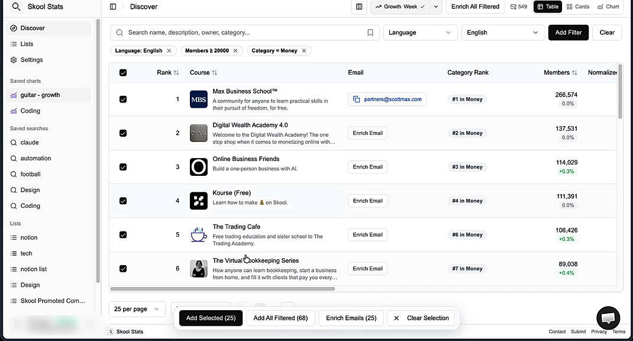Click the Clear filters button
The image size is (633, 341).
607,33
